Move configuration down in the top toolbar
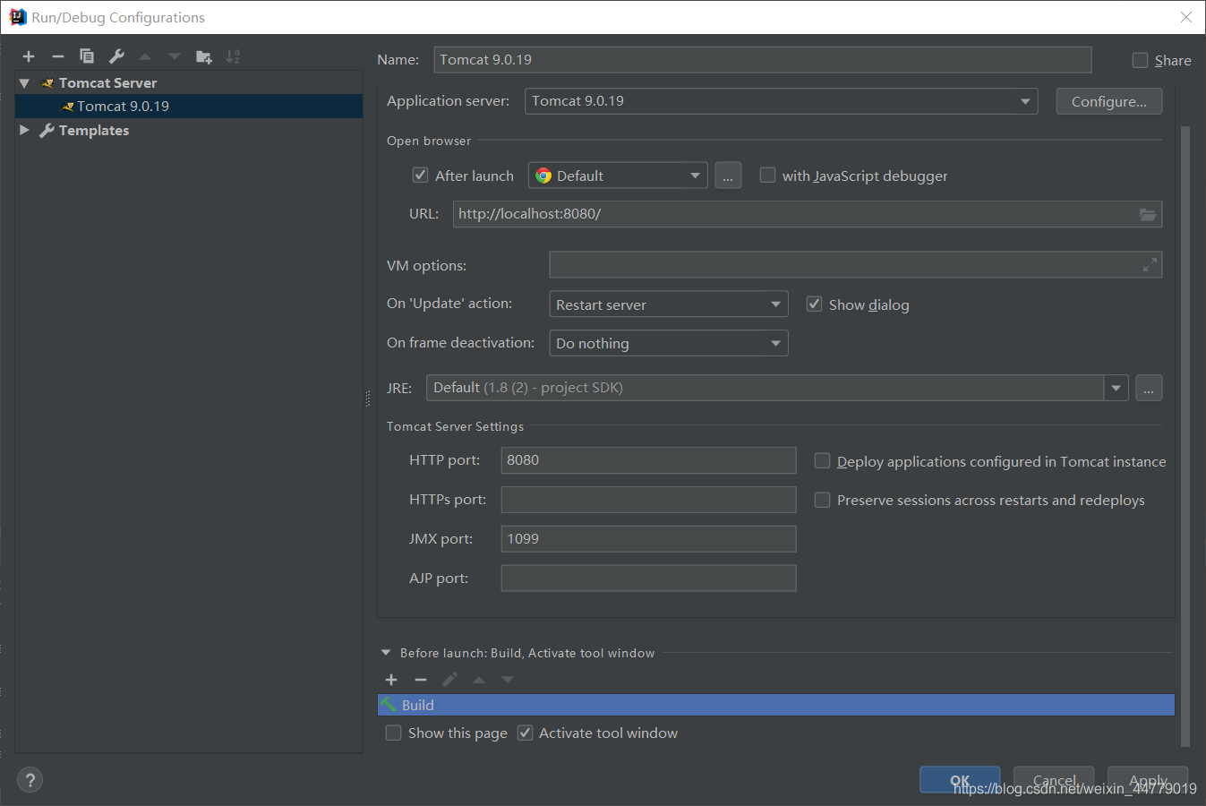 [x=175, y=56]
